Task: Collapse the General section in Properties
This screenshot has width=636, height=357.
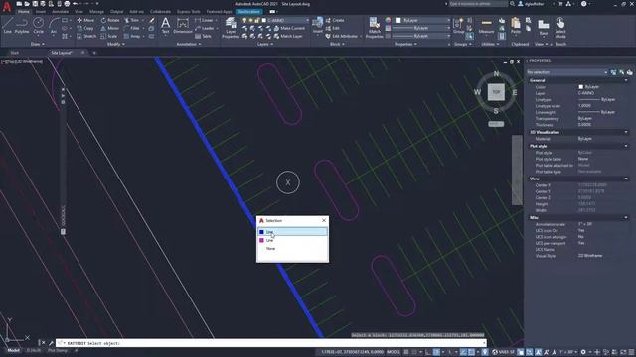Action: pyautogui.click(x=626, y=80)
